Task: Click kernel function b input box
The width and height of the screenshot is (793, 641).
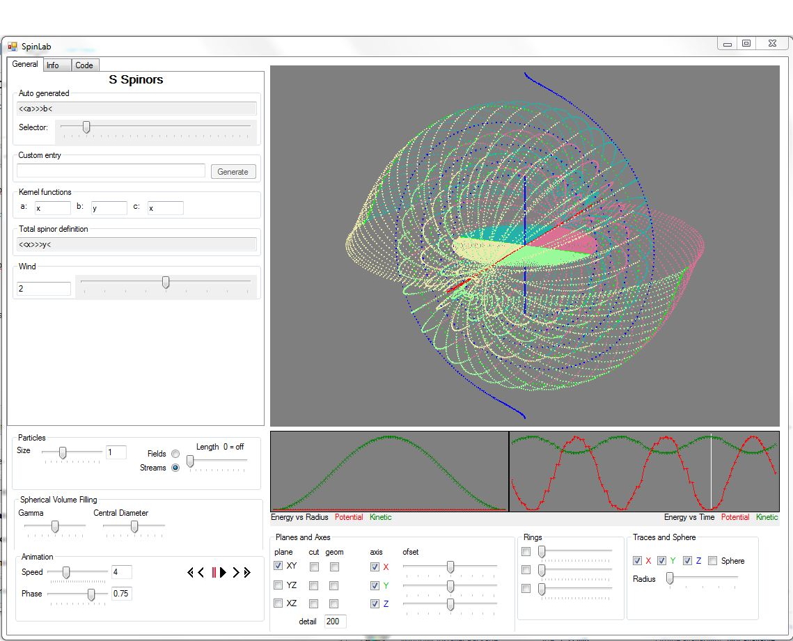Action: tap(109, 208)
